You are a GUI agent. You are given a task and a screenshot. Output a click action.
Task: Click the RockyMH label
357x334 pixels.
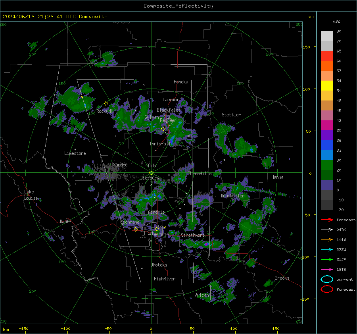click(105, 111)
